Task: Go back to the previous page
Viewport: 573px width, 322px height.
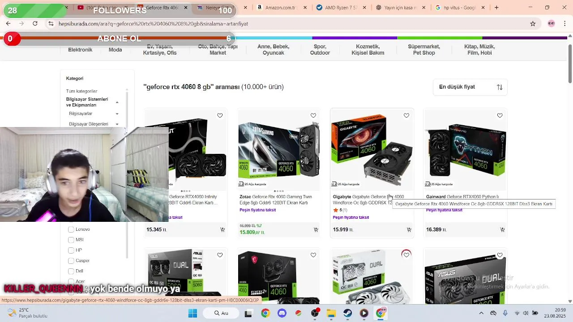Action: point(8,23)
